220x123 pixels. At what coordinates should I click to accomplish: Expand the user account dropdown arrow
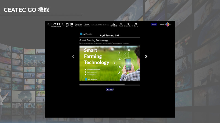170,24
